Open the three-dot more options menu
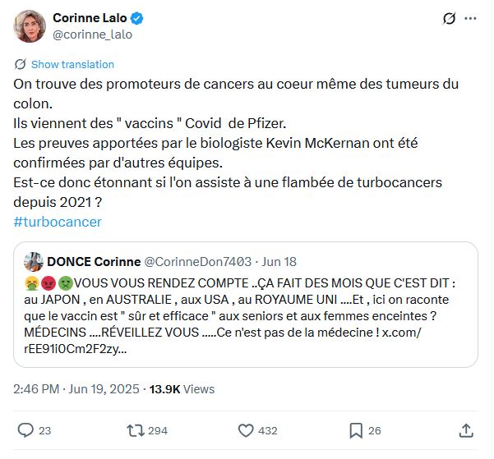The image size is (494, 459). [x=470, y=18]
